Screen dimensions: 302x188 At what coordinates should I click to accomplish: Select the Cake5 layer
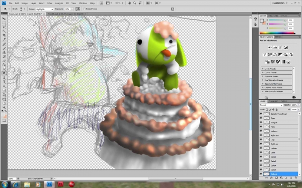pyautogui.click(x=279, y=170)
